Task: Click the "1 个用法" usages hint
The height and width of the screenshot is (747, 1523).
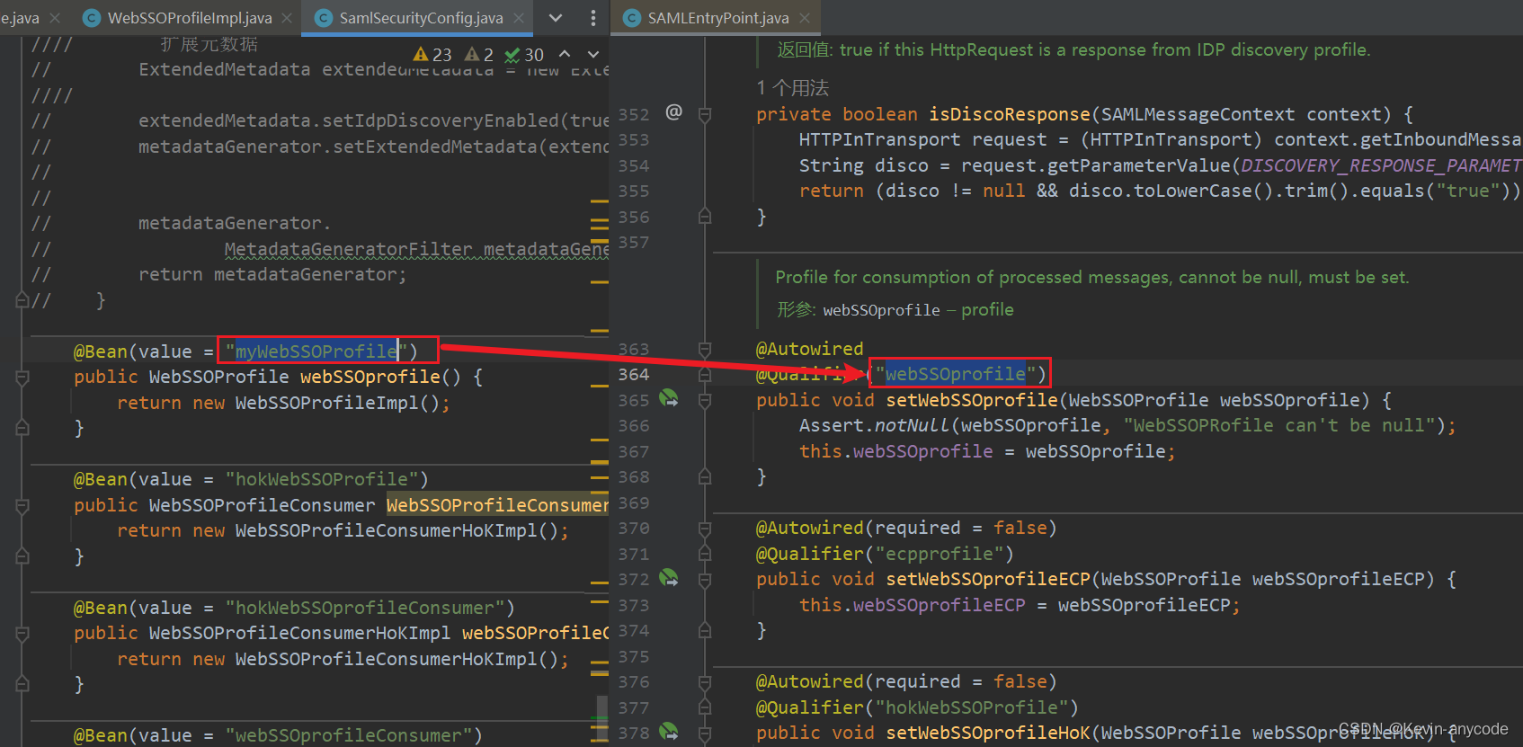Action: coord(792,88)
